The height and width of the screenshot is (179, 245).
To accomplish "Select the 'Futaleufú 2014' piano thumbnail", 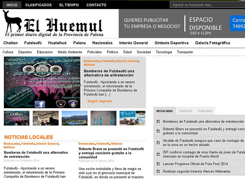I will coord(46,118).
